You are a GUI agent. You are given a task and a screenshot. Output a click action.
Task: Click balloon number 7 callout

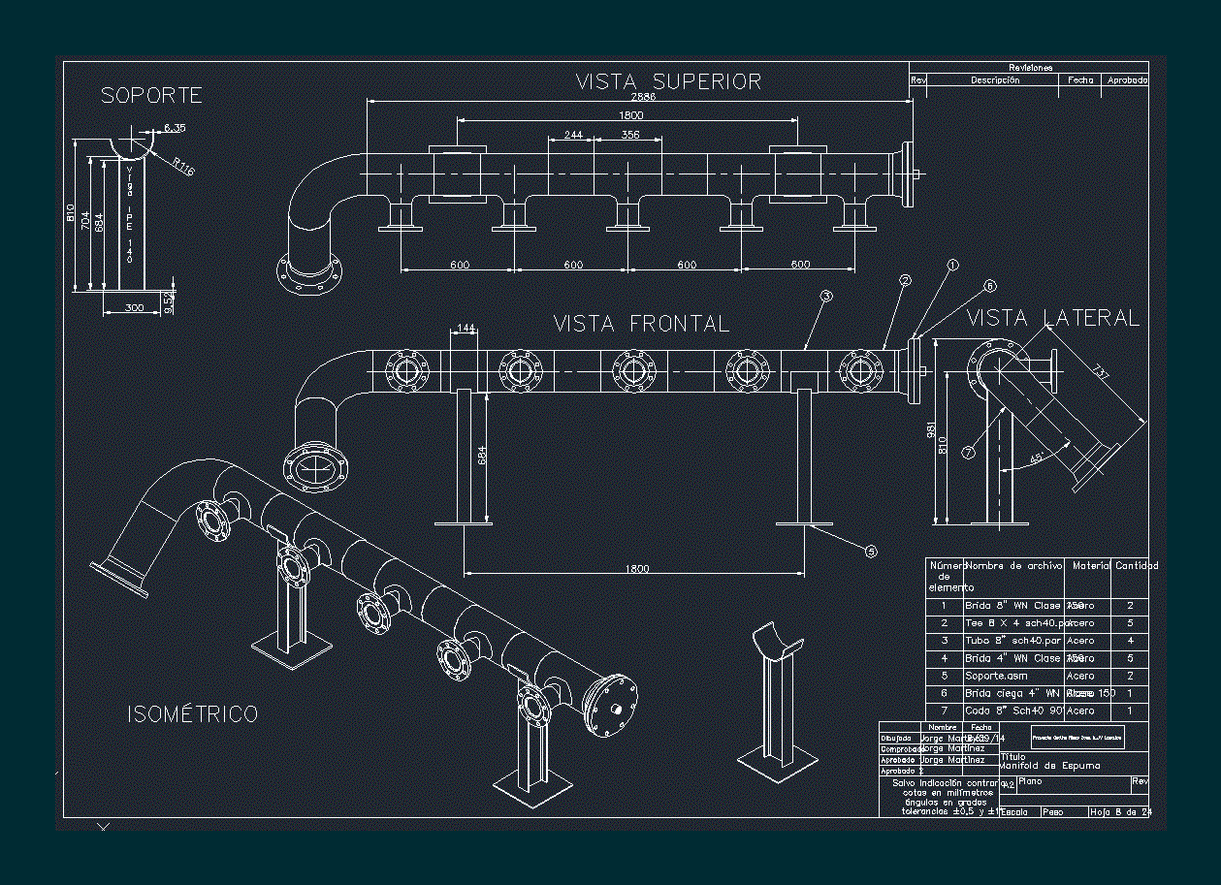click(968, 452)
